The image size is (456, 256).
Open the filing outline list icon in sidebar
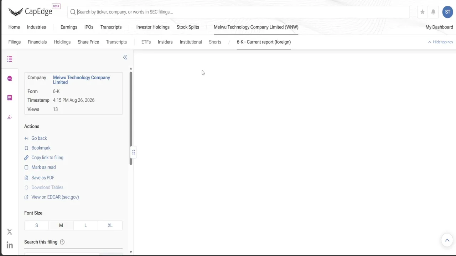(x=10, y=59)
